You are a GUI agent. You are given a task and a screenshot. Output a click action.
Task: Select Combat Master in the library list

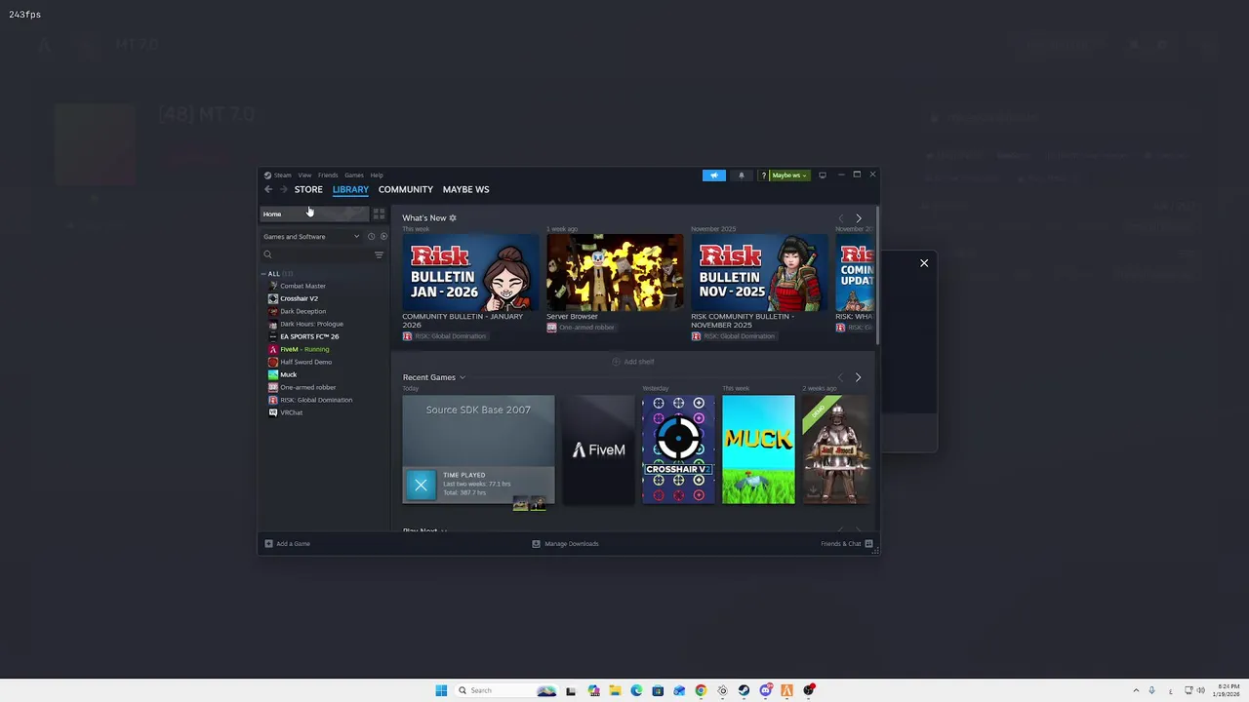pyautogui.click(x=302, y=286)
